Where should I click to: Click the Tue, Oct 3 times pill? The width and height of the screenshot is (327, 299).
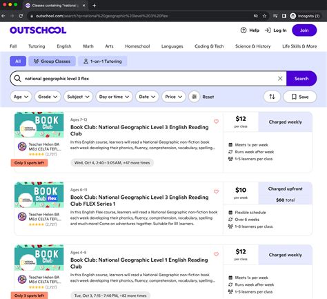pos(110,296)
